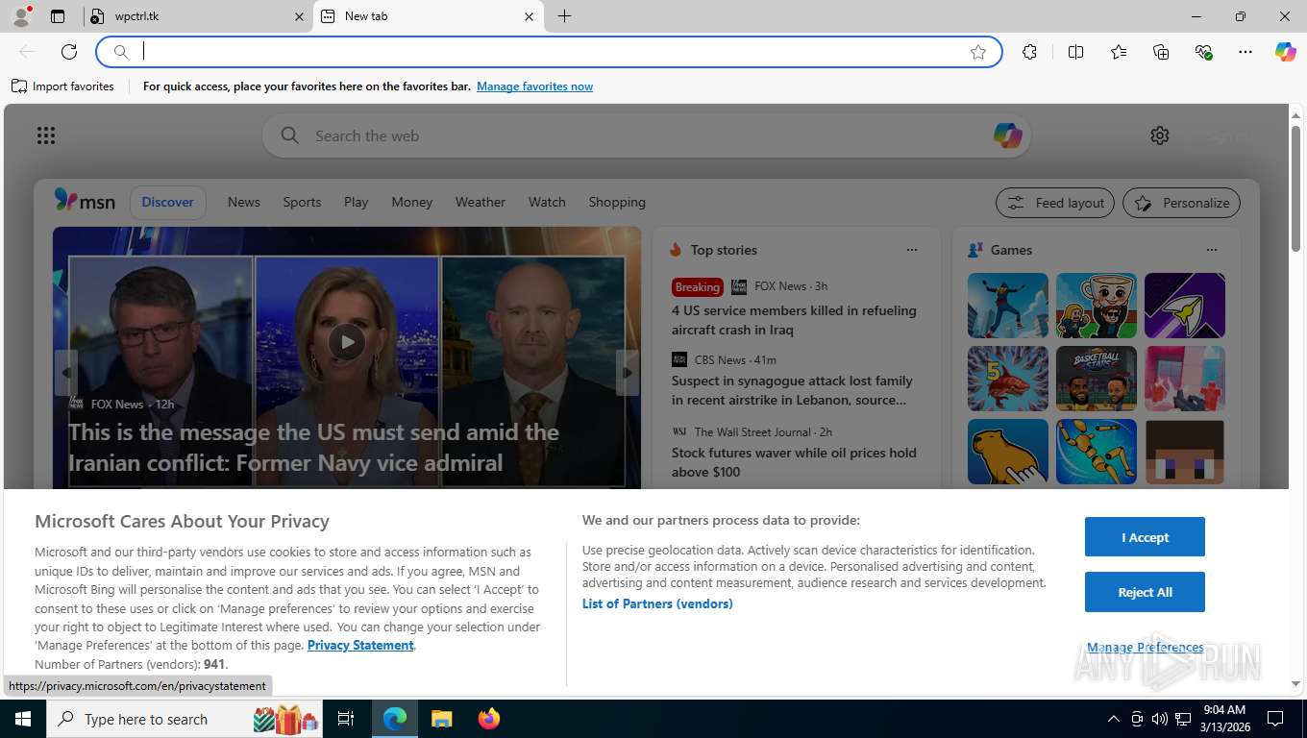
Task: Click the I Accept button
Action: tap(1145, 537)
